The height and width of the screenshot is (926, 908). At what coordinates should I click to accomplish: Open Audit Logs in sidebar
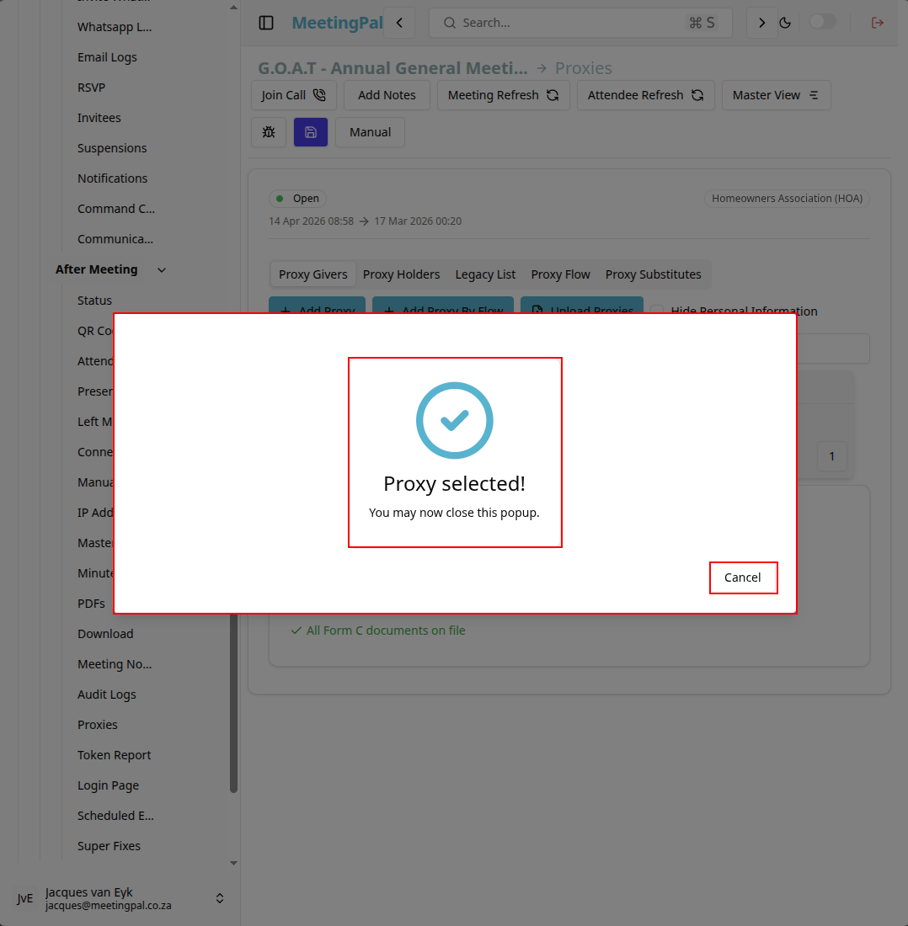tap(106, 694)
